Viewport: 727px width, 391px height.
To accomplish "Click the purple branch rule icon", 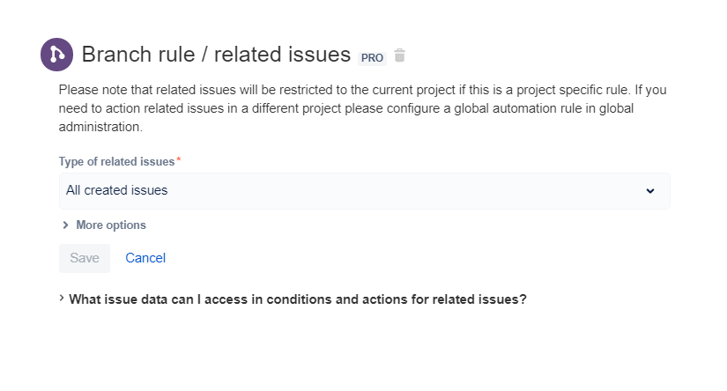I will (56, 55).
